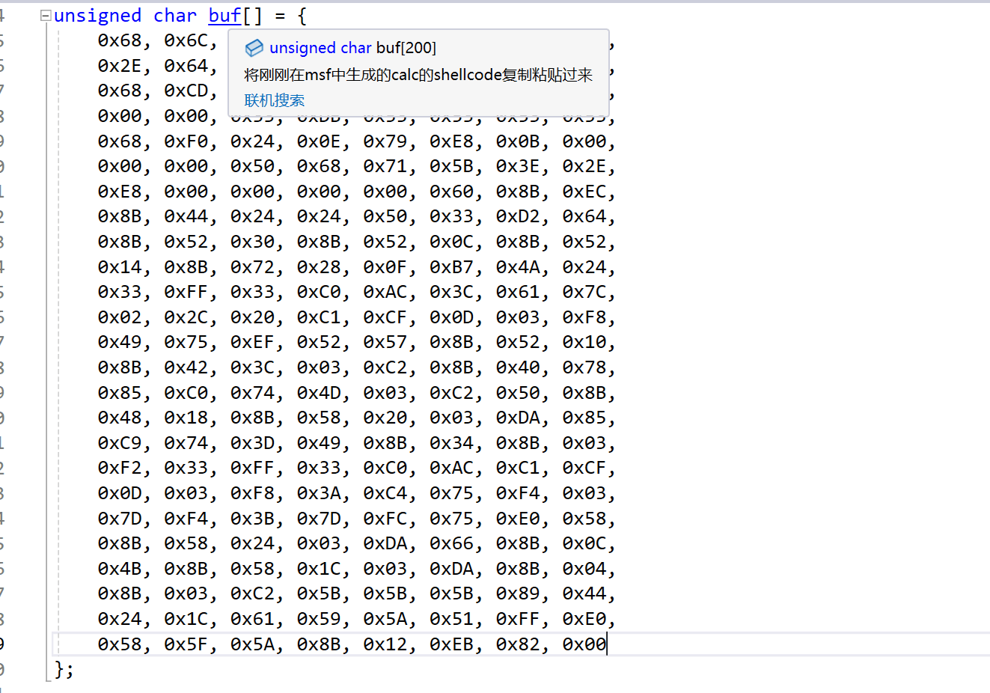Screen dimensions: 990x693
Task: Click the char keyword in the declaration
Action: pos(174,16)
